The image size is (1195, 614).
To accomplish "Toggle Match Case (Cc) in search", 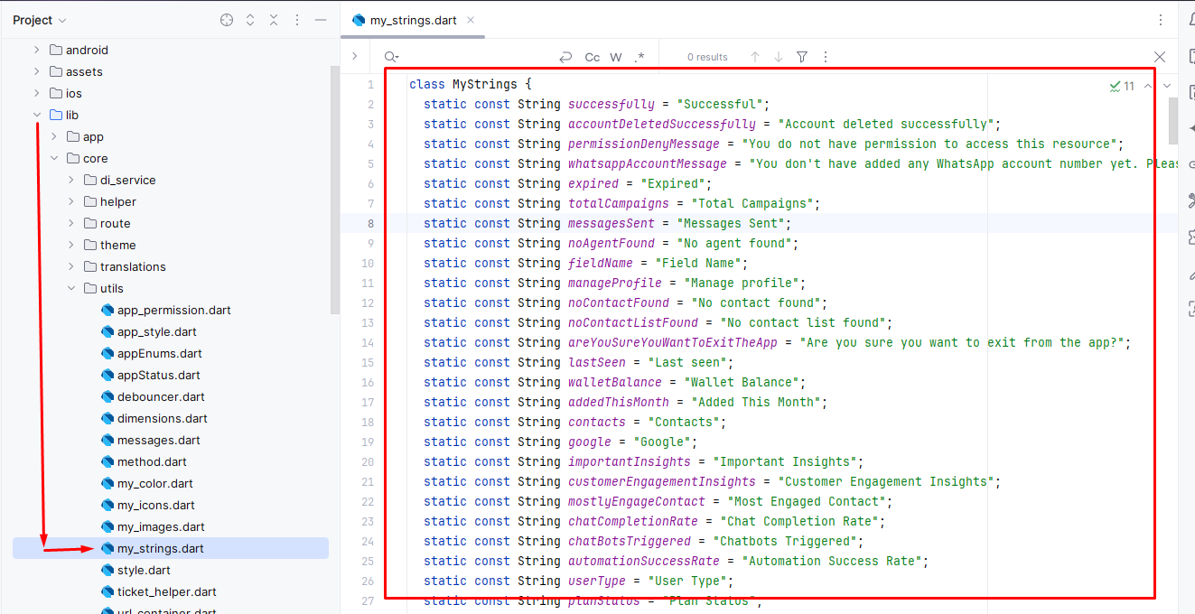I will [593, 57].
